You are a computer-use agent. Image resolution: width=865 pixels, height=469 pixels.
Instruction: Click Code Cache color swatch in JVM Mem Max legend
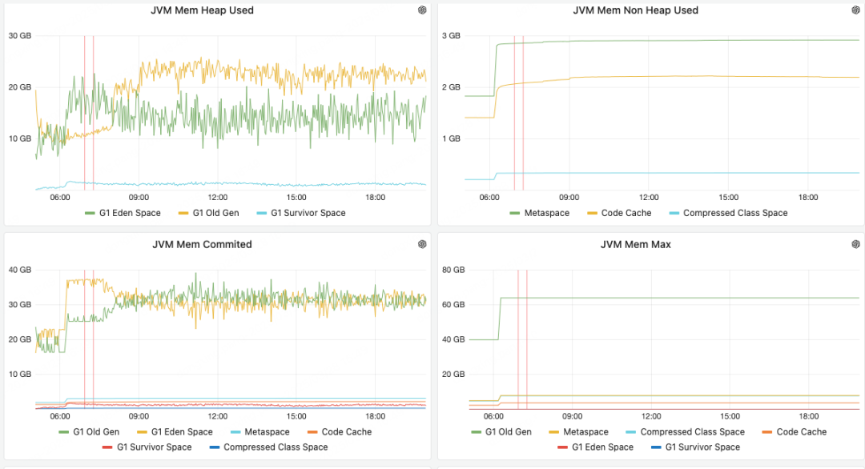pyautogui.click(x=767, y=432)
